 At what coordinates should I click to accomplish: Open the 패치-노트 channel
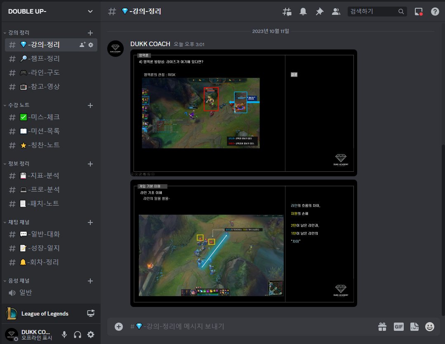point(51,204)
